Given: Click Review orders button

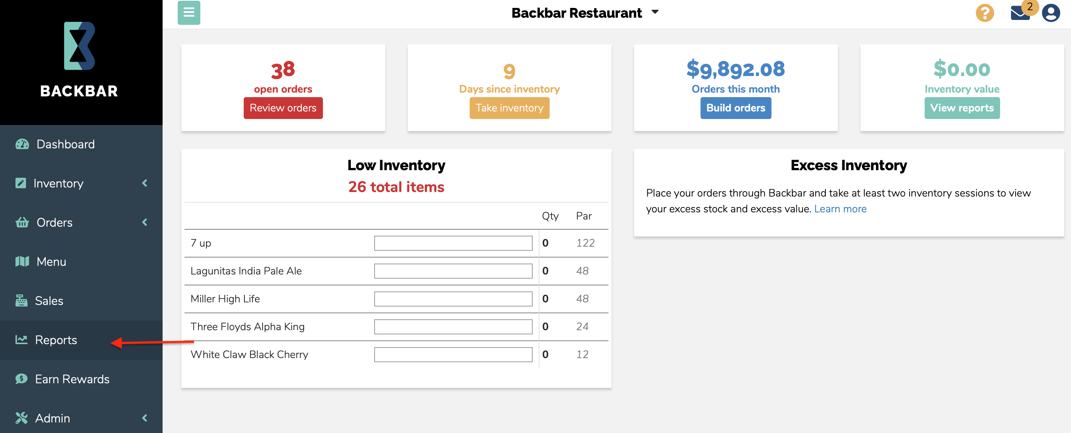Looking at the screenshot, I should tap(283, 107).
